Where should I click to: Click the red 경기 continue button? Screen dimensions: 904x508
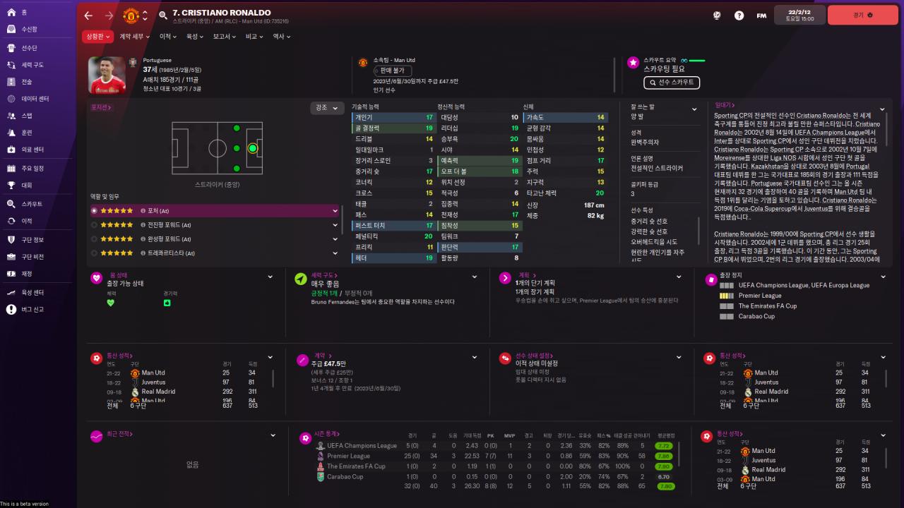[x=862, y=15]
